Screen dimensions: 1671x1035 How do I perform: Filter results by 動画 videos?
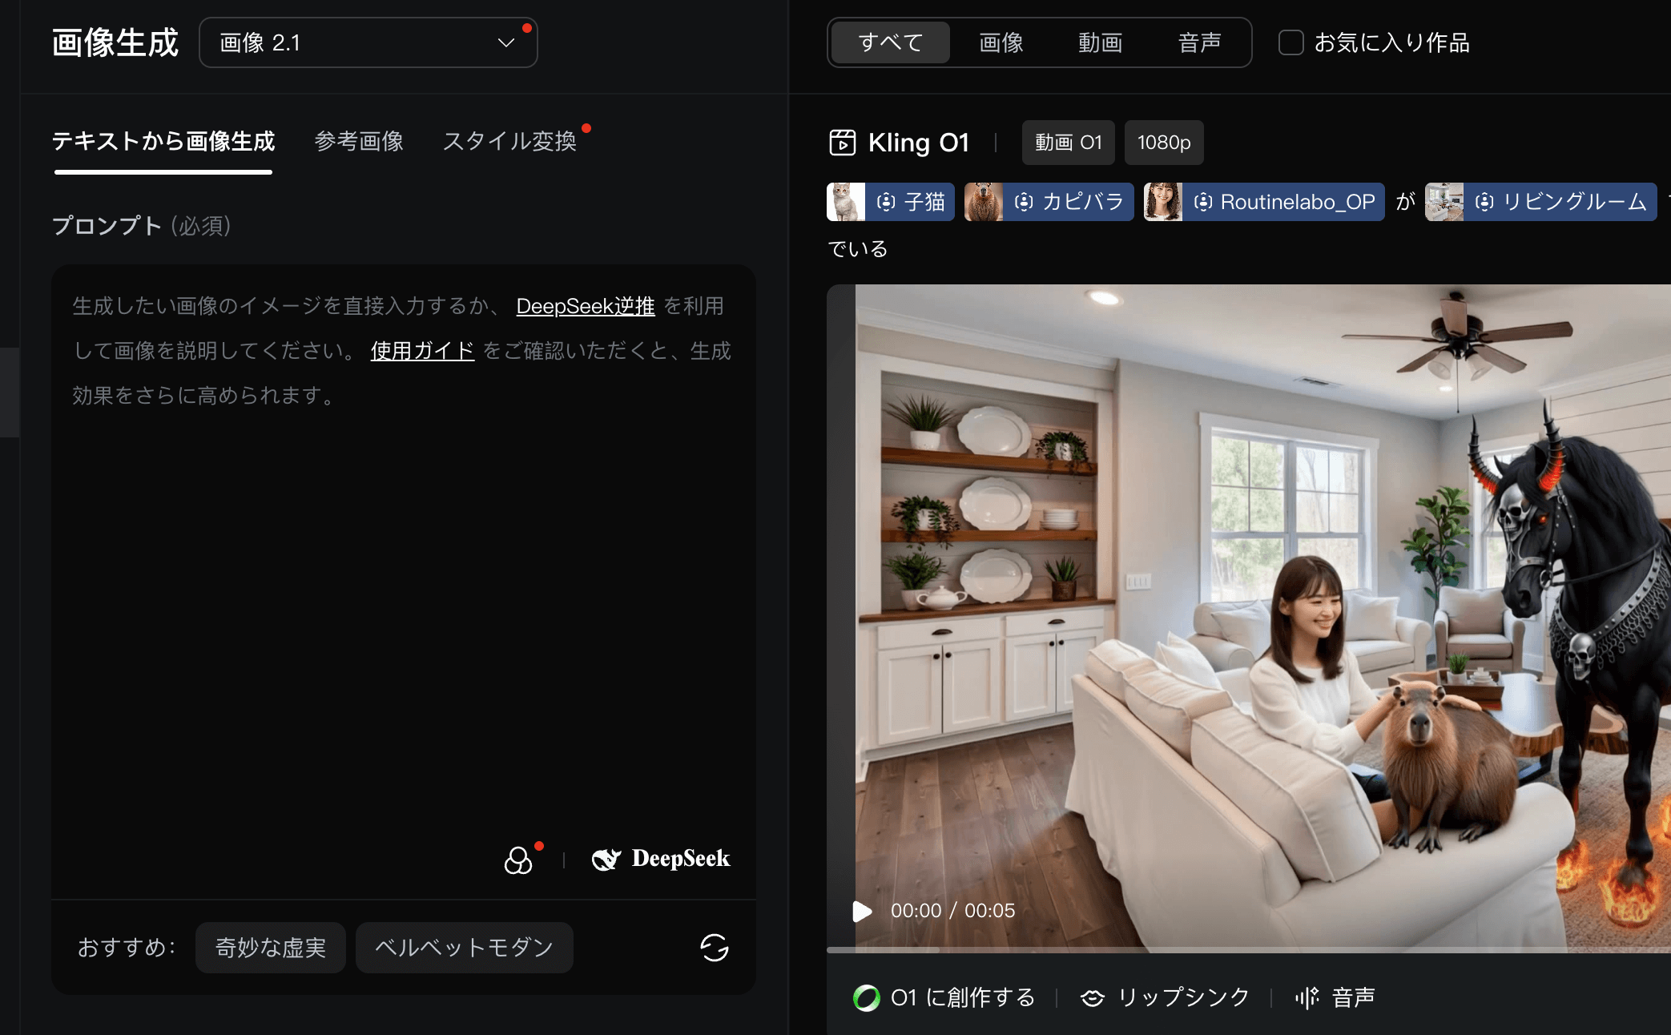[1100, 42]
